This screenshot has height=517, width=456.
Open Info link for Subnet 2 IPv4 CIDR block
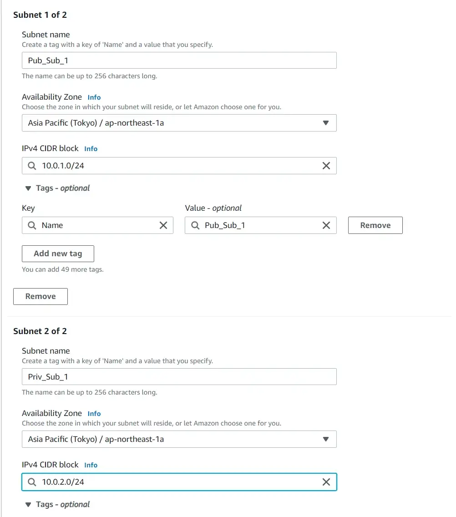91,465
